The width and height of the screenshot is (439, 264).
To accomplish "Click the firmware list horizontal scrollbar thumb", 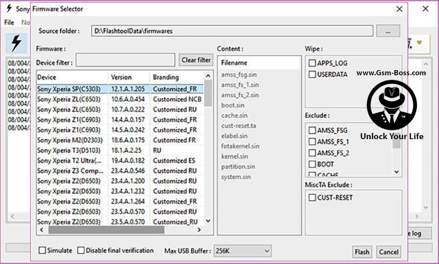I will [x=107, y=230].
